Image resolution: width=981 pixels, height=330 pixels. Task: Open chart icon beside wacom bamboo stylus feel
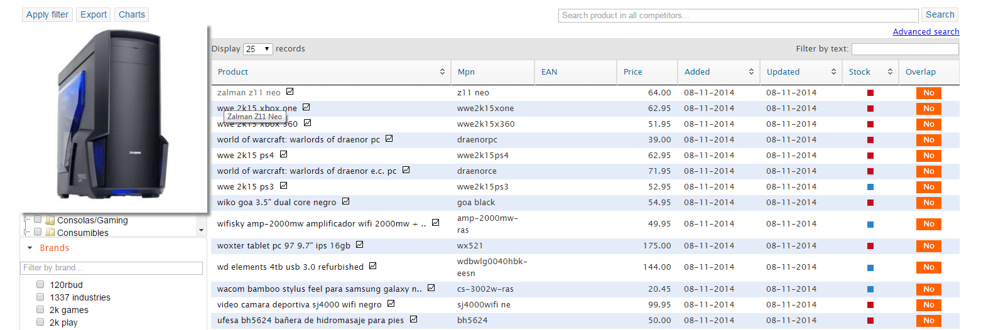[431, 288]
